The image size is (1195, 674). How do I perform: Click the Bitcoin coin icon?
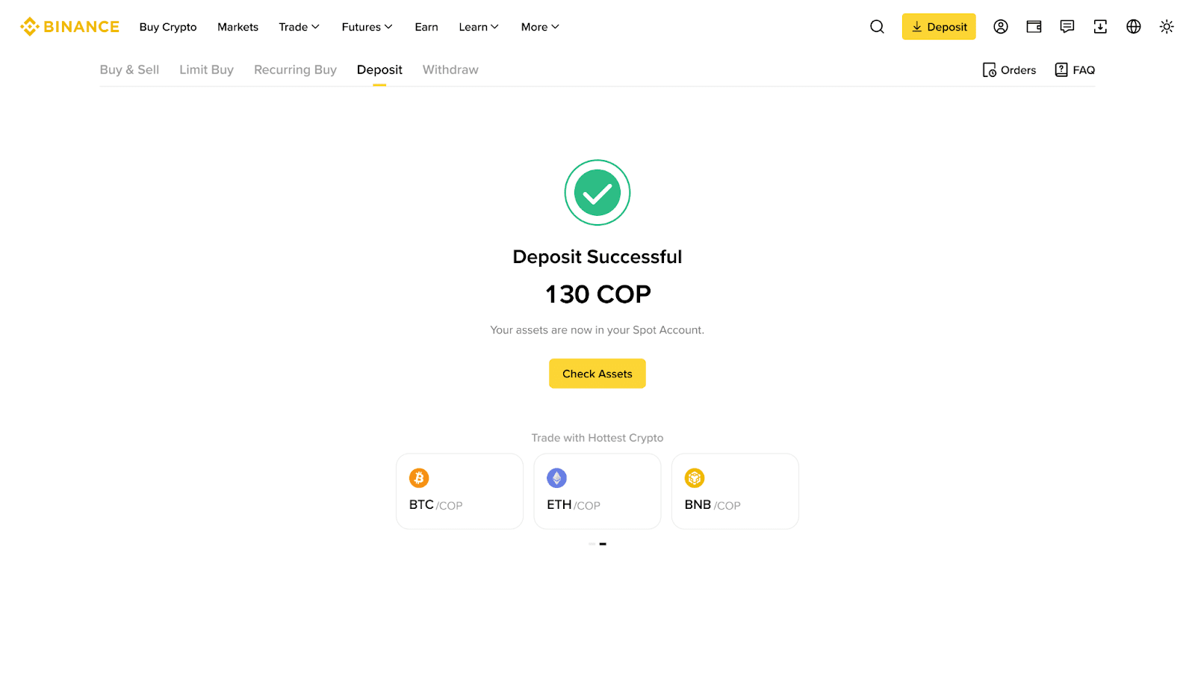[419, 477]
